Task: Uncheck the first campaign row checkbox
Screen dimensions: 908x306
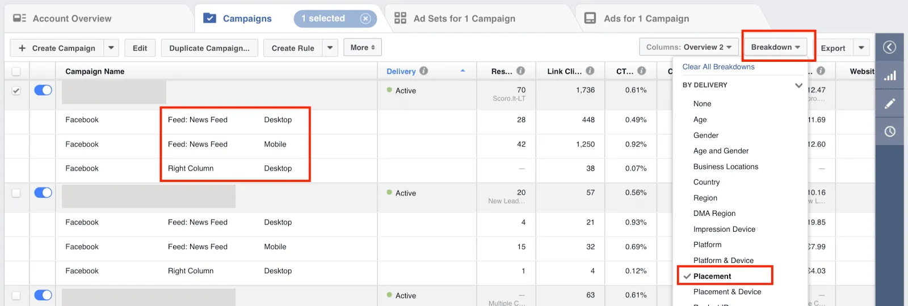Action: (x=16, y=91)
